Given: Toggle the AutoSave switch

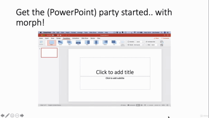Looking at the screenshot, I should [54, 35].
